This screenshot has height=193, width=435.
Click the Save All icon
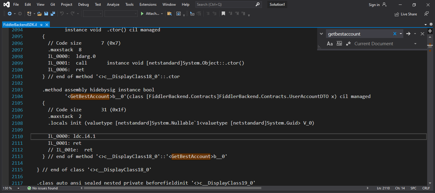pos(53,14)
